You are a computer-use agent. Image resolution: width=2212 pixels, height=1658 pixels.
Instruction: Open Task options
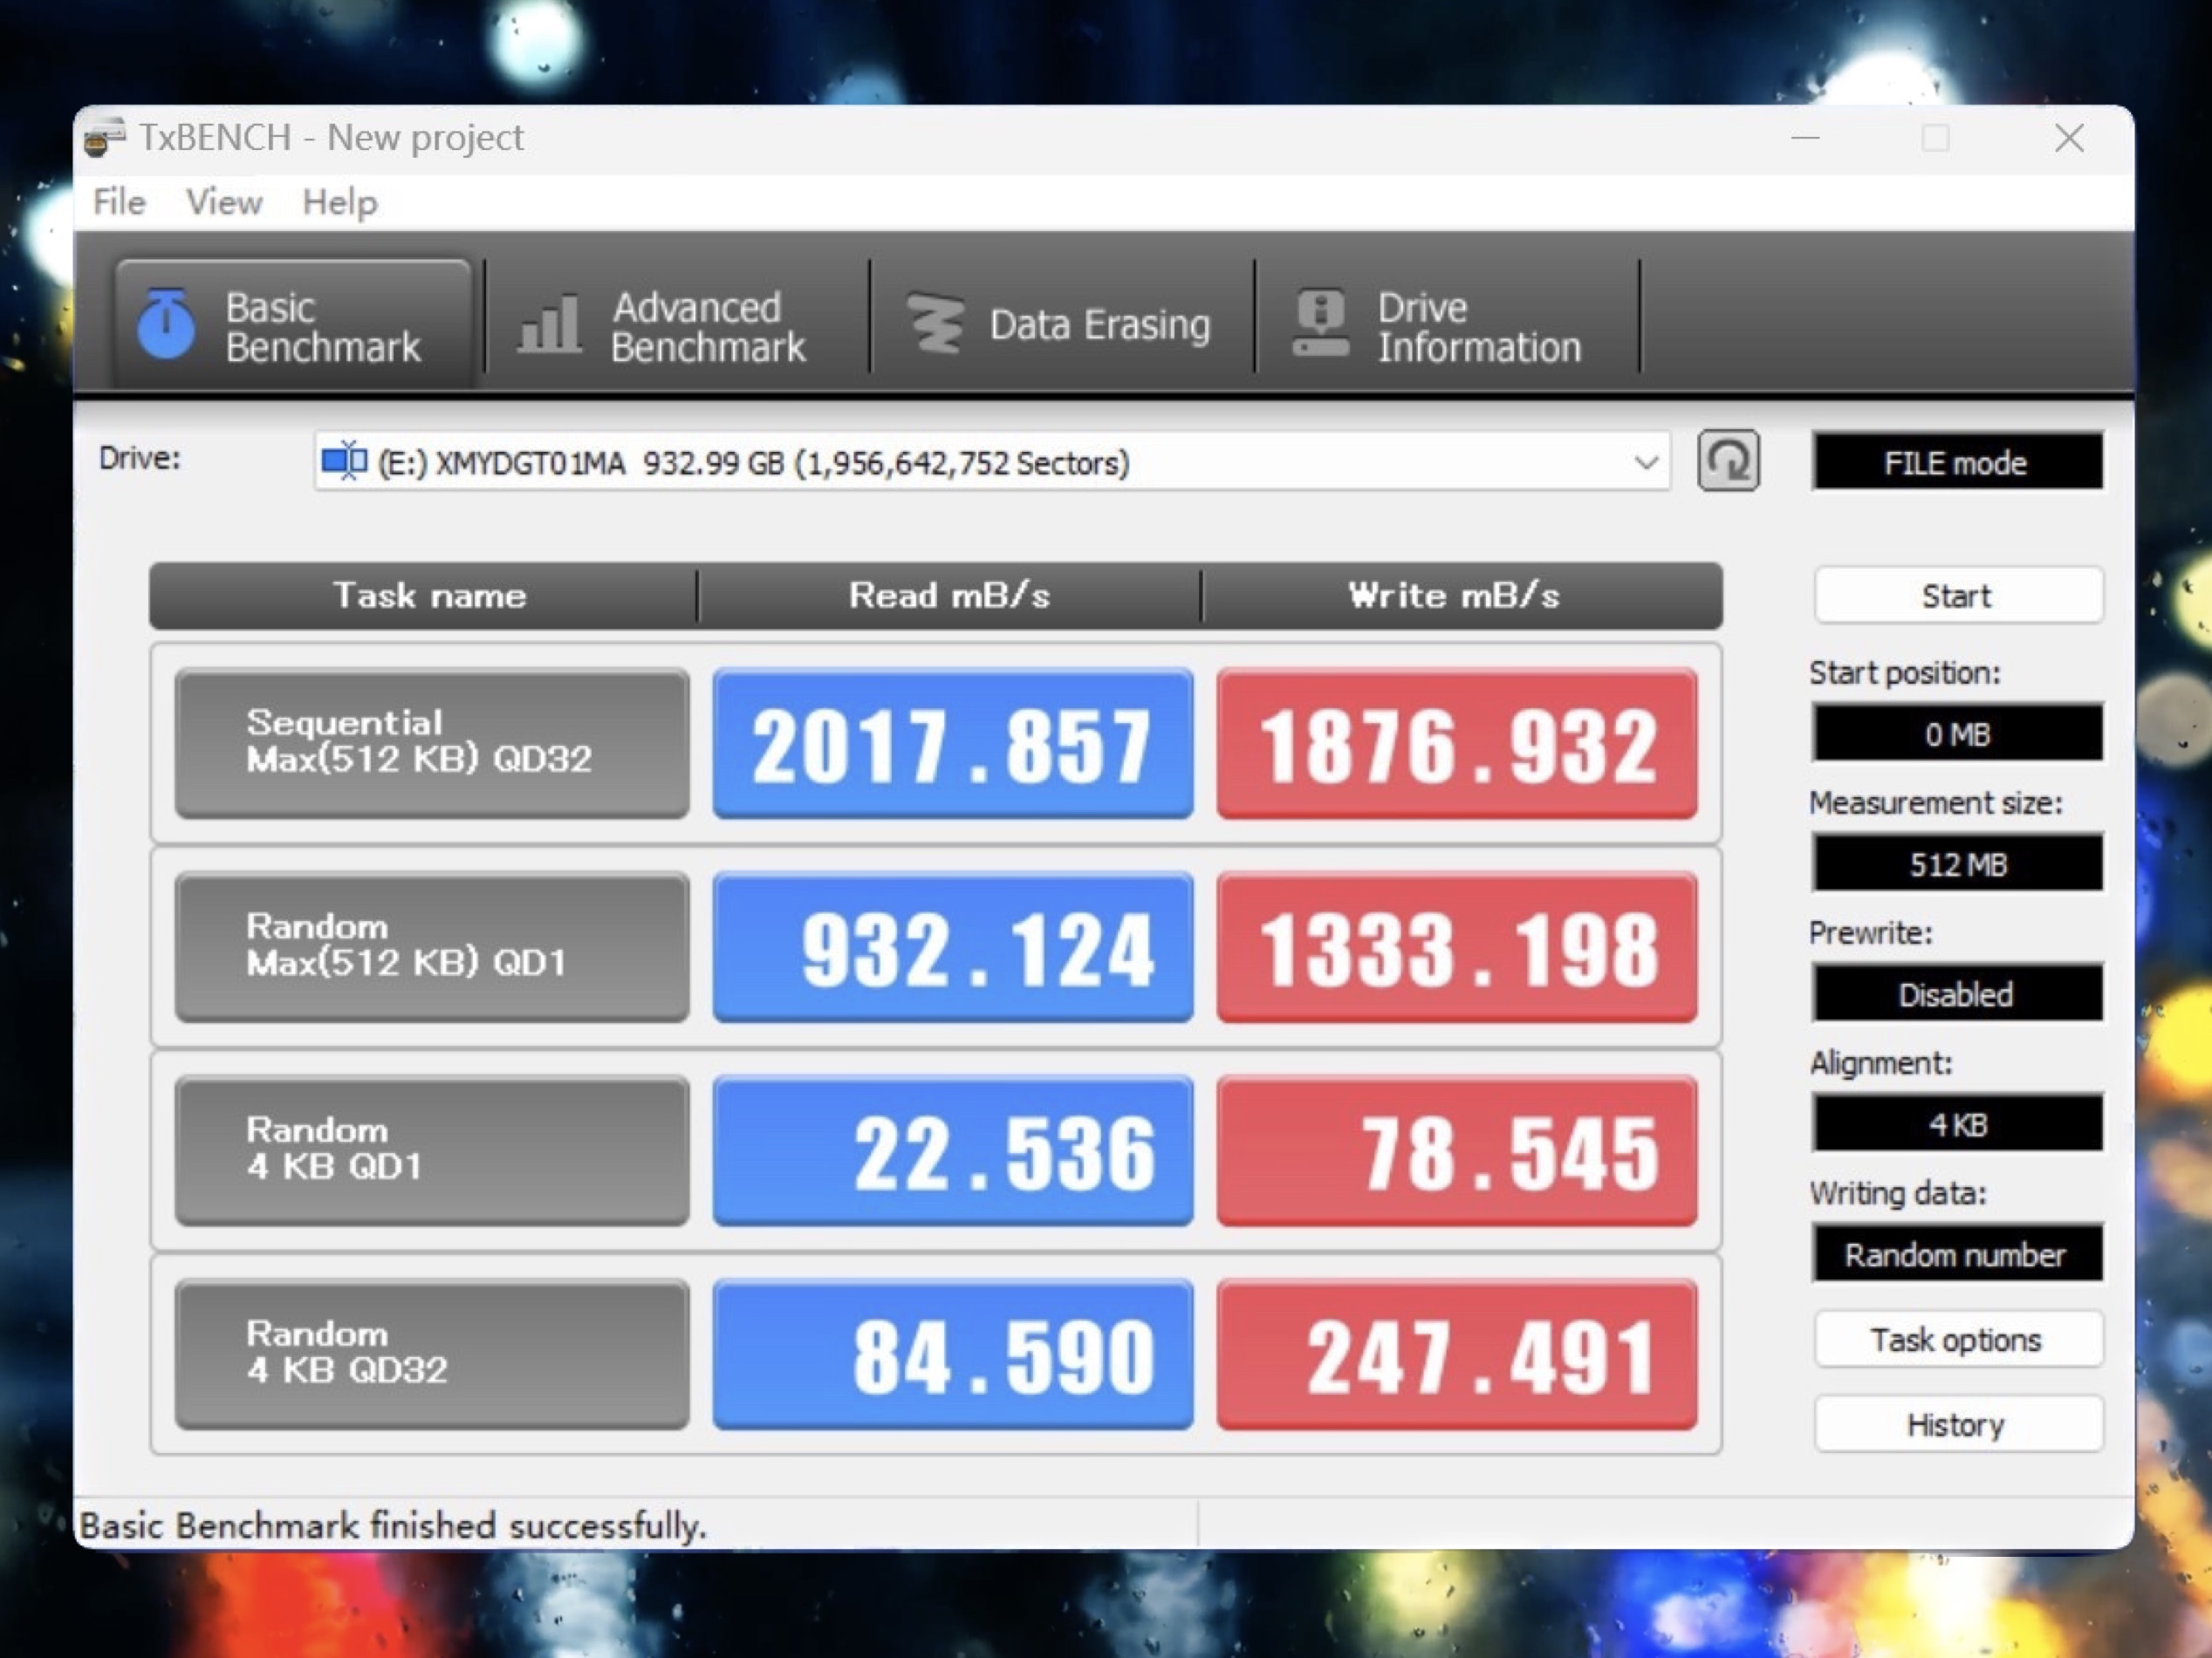tap(1956, 1341)
